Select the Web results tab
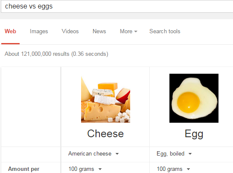The height and width of the screenshot is (173, 233). pos(10,31)
